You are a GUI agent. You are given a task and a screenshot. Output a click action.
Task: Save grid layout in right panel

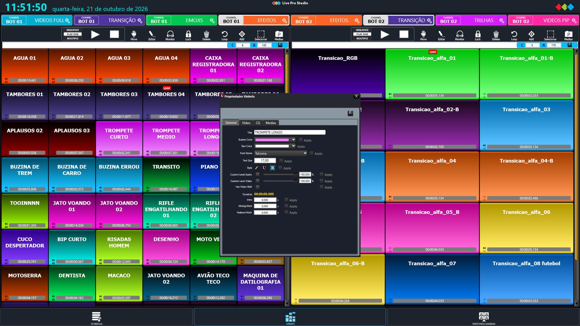pyautogui.click(x=570, y=45)
